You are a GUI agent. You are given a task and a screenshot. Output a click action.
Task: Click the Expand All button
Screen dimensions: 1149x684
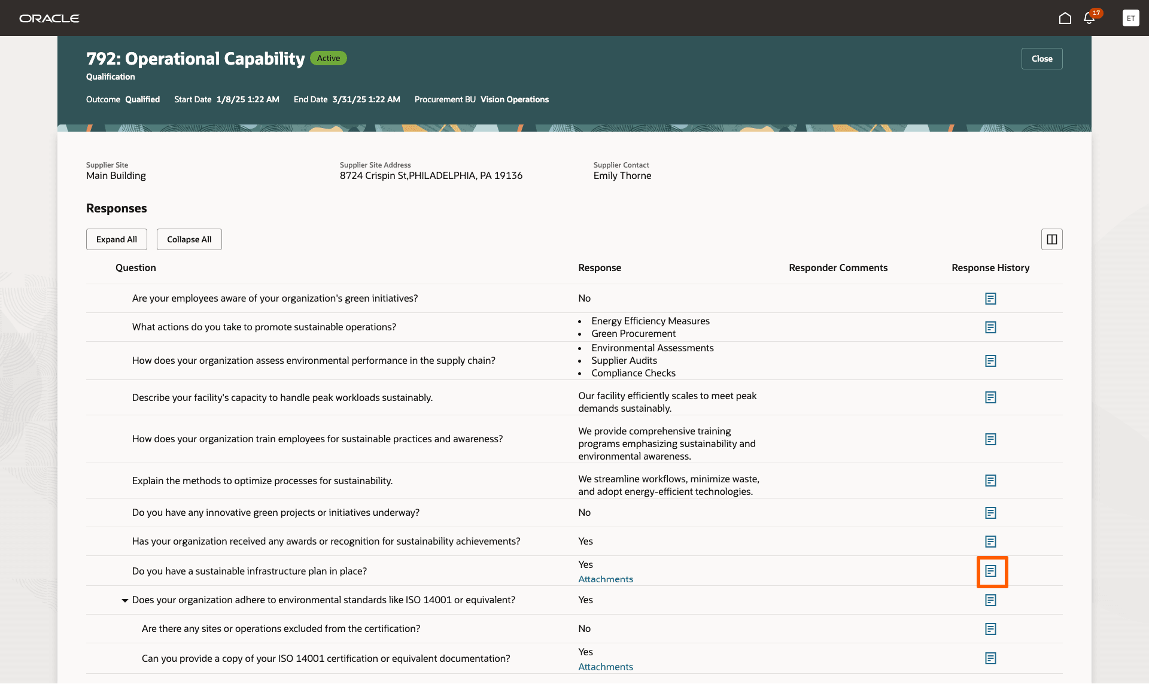[117, 239]
